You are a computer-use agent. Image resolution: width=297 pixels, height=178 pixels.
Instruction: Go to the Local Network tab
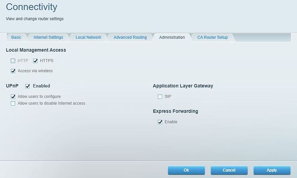[88, 37]
